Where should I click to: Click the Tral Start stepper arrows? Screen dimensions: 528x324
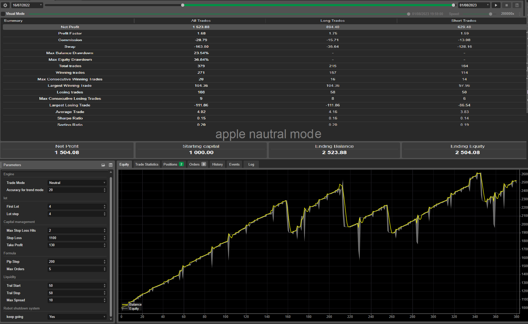tap(105, 286)
